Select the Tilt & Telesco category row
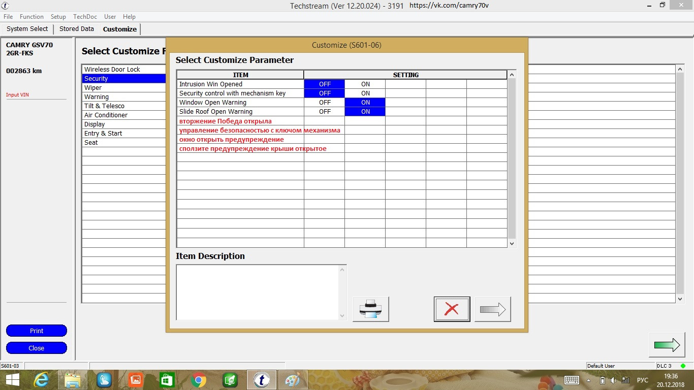The width and height of the screenshot is (694, 390). (124, 106)
